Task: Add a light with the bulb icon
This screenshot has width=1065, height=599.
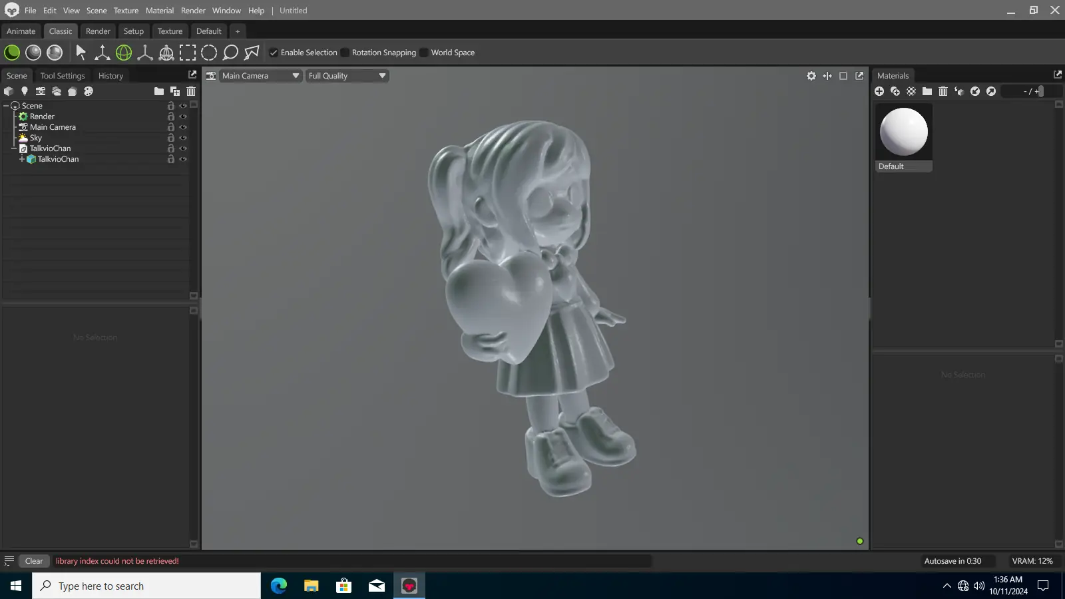Action: 25,91
